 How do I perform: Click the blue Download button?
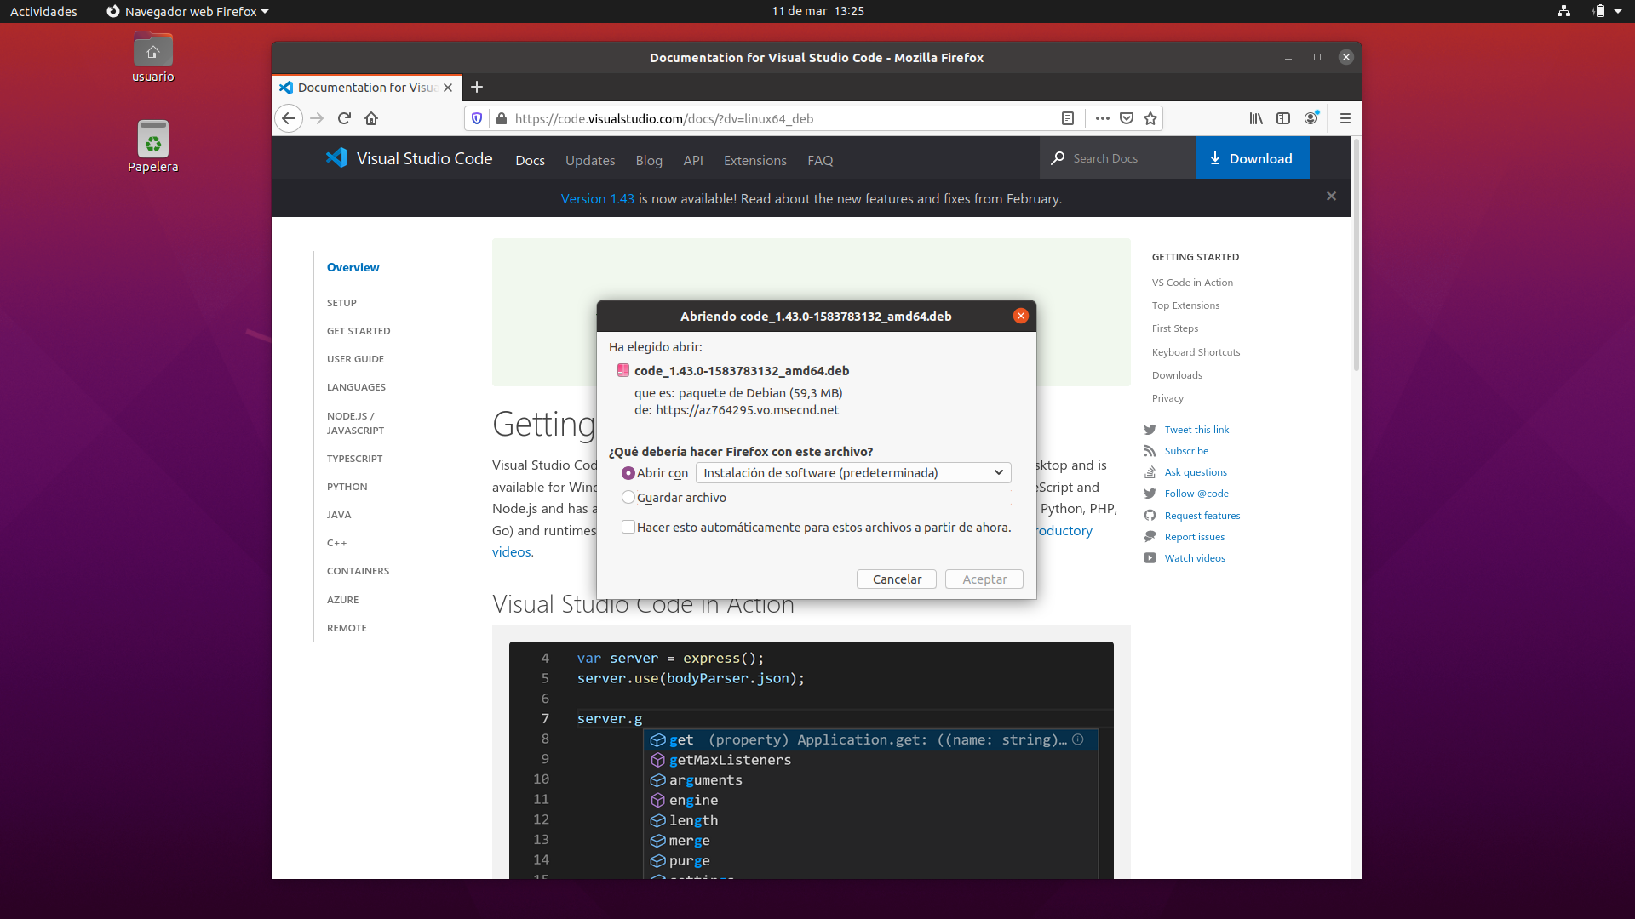1252,157
